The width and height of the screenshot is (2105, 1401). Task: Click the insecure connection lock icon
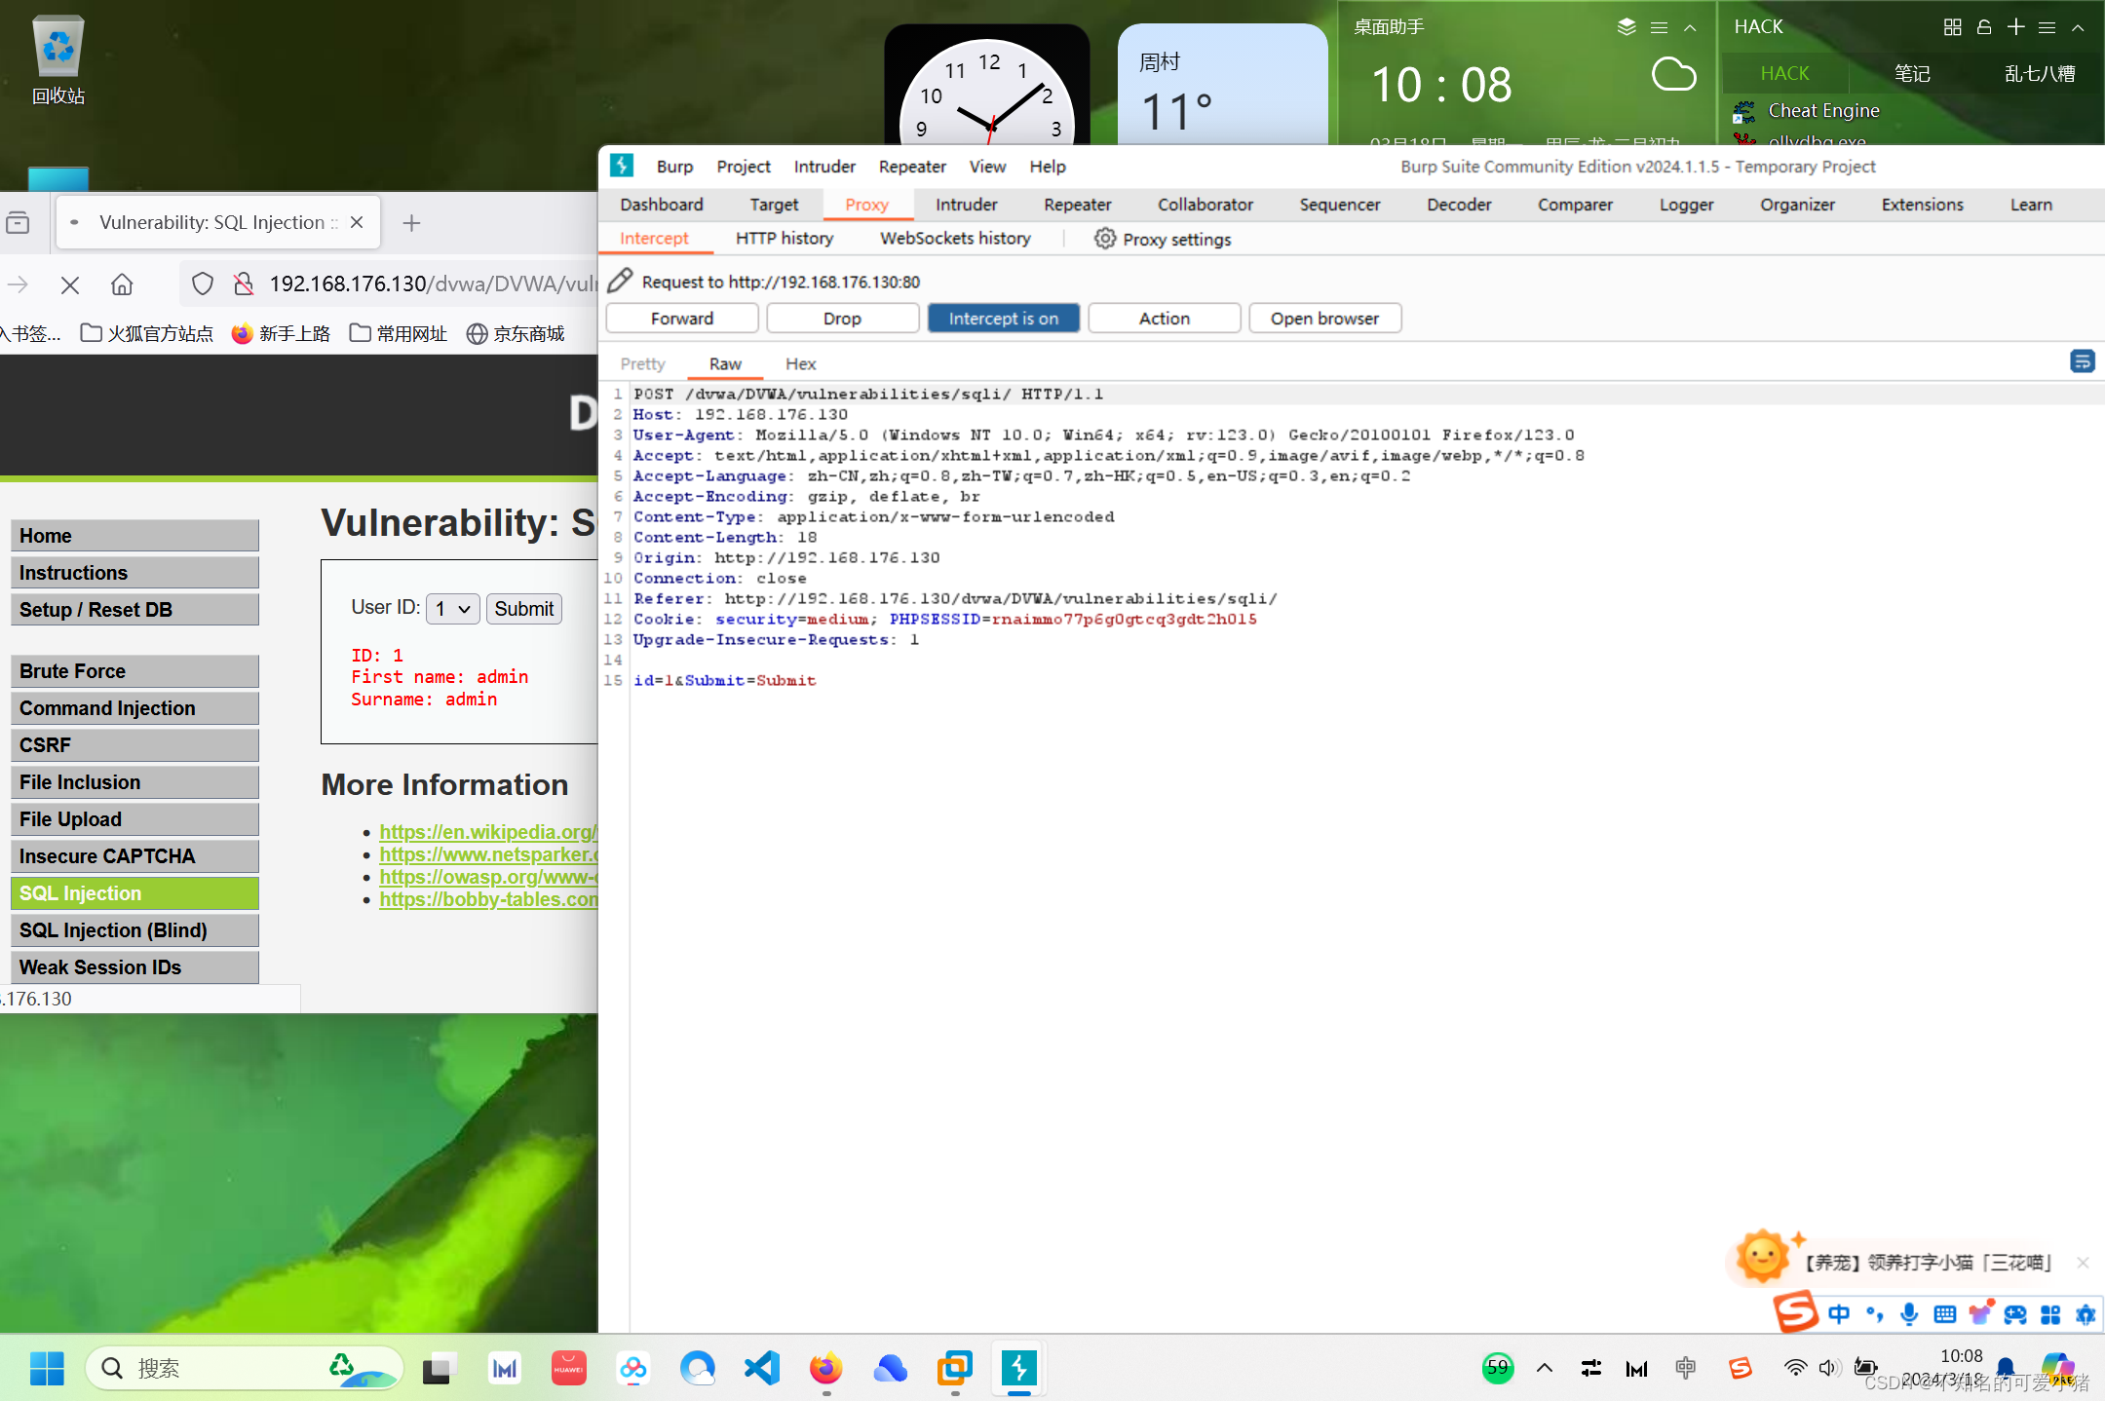(x=243, y=284)
